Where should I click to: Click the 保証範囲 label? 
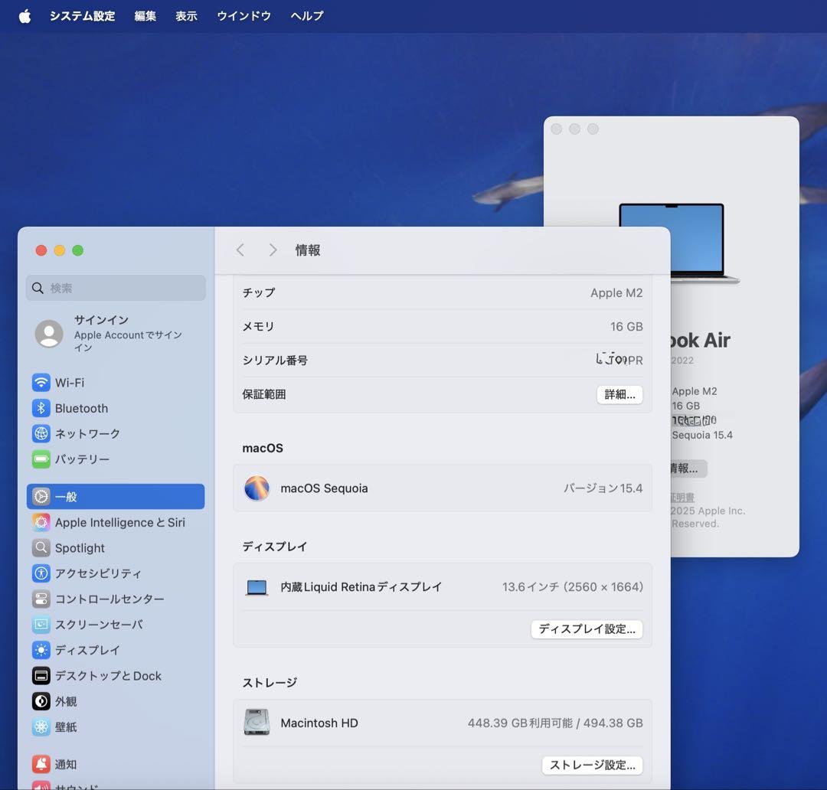pos(263,394)
